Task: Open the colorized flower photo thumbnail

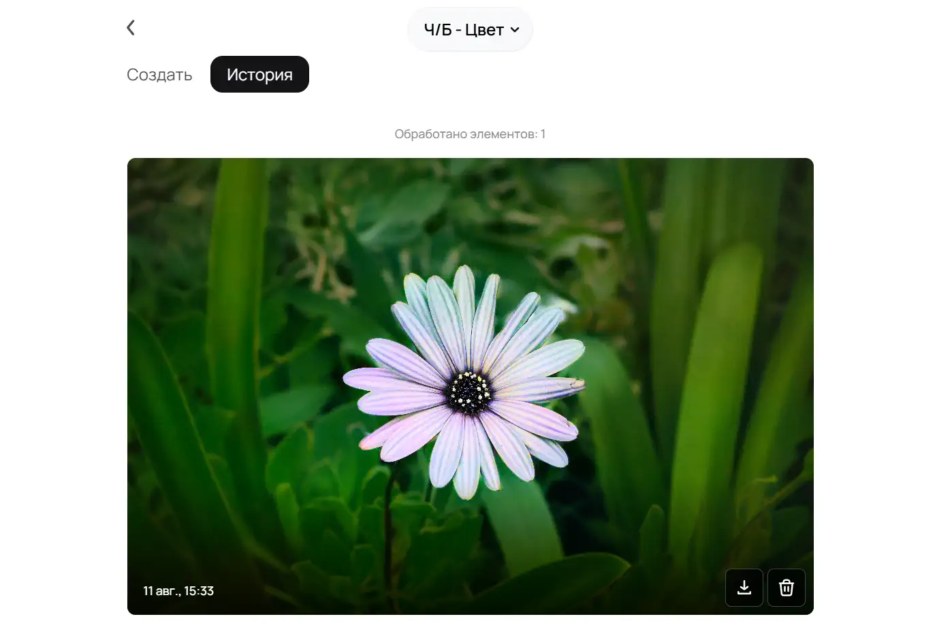Action: tap(471, 386)
